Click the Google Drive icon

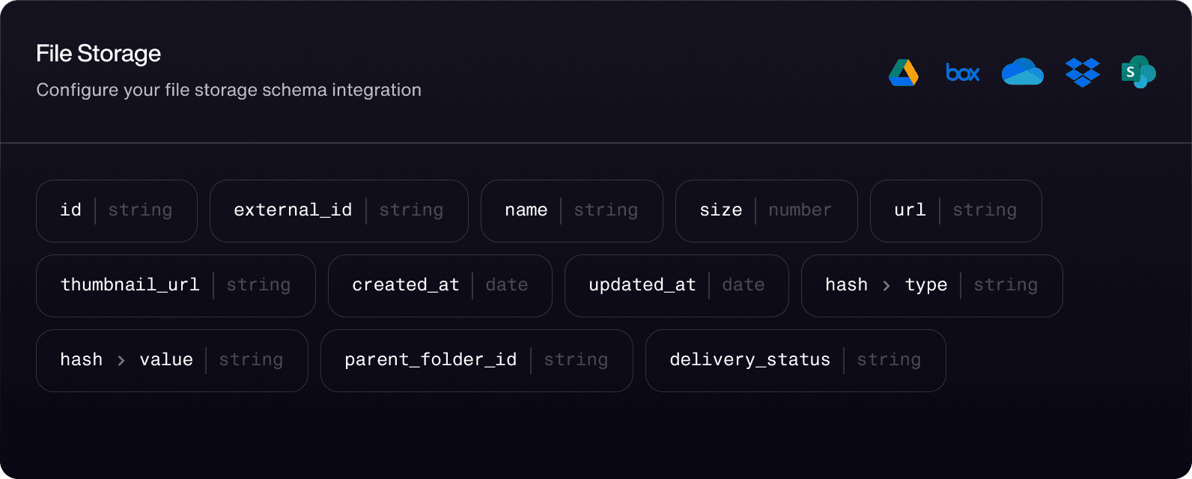tap(904, 73)
